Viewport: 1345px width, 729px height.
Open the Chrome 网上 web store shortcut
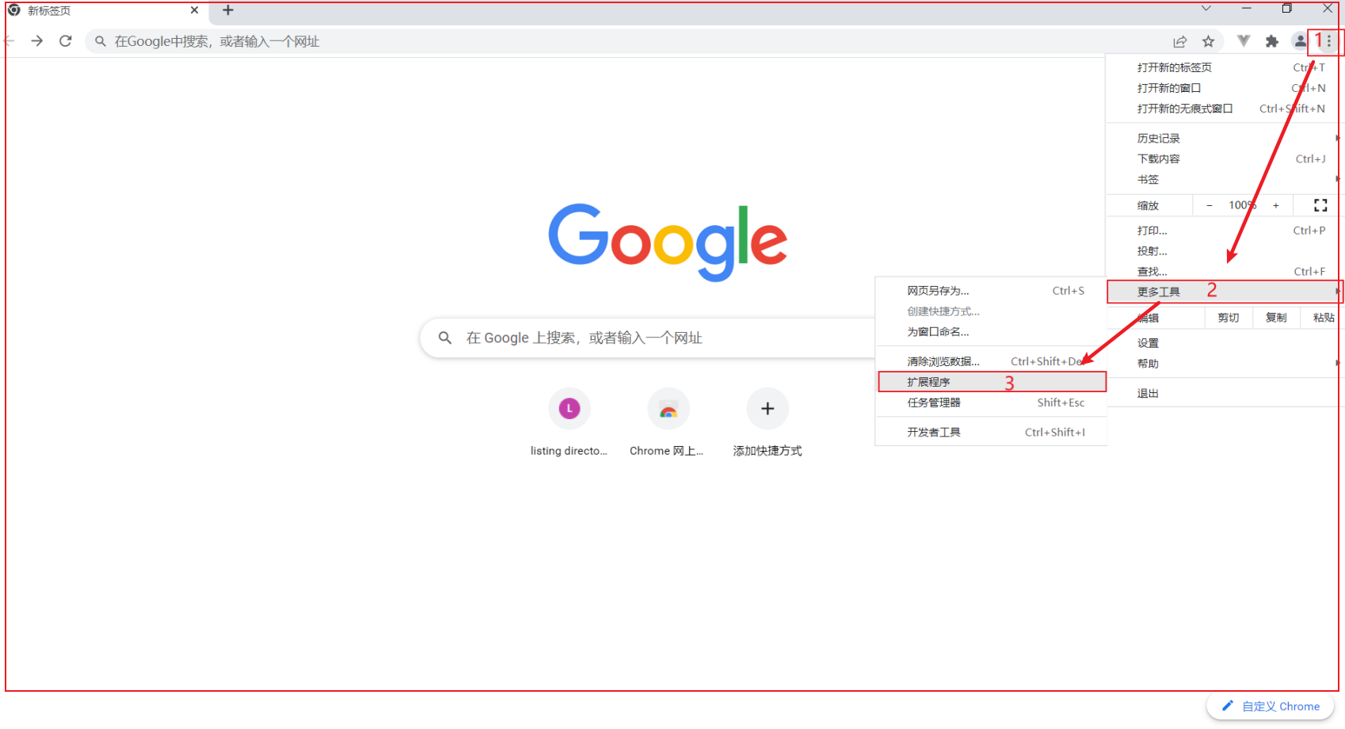tap(668, 422)
